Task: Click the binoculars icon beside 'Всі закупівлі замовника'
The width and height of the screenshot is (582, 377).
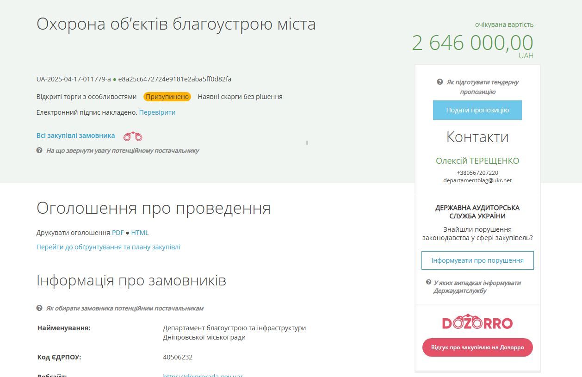Action: point(132,135)
